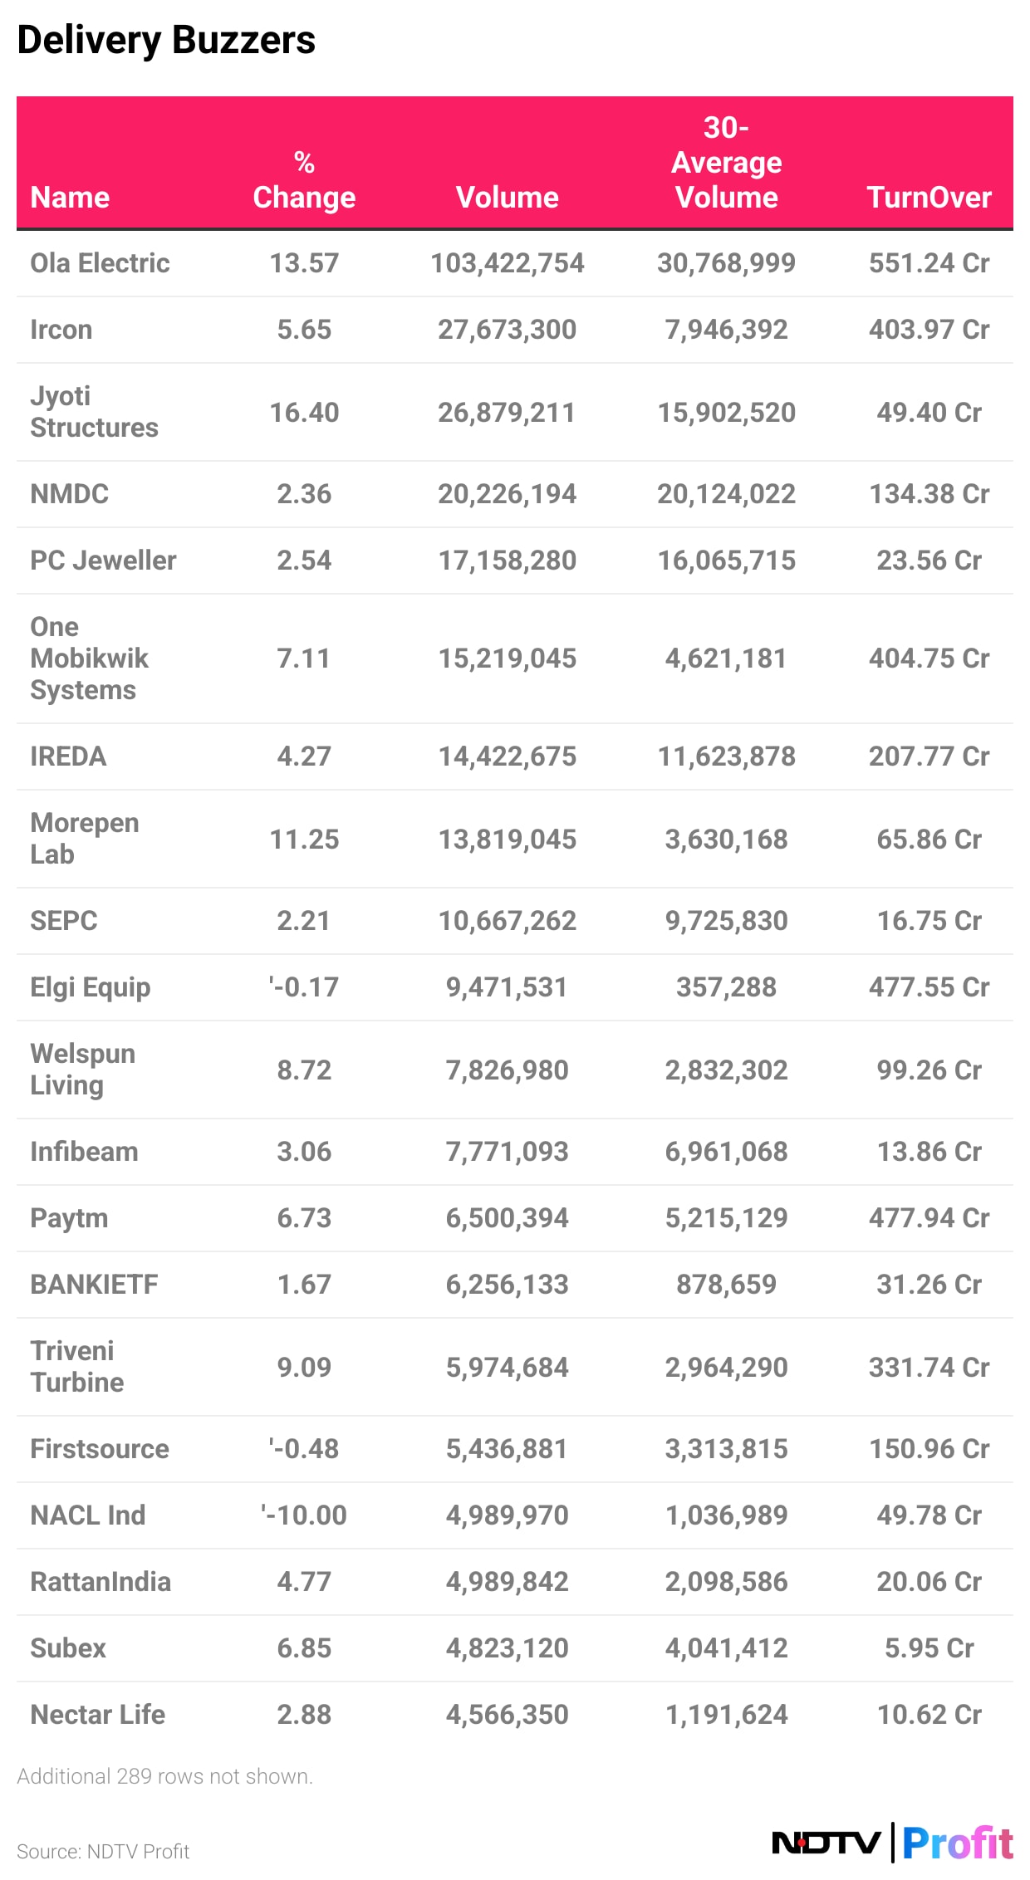
Task: Select One Mobikwik Systems name
Action: point(89,658)
